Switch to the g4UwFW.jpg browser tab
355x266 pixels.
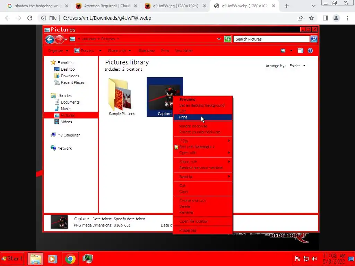(x=175, y=6)
